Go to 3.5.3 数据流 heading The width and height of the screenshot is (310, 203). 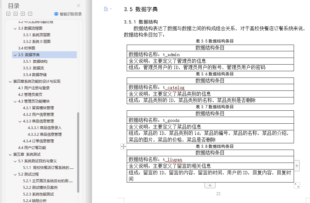[x=33, y=68]
